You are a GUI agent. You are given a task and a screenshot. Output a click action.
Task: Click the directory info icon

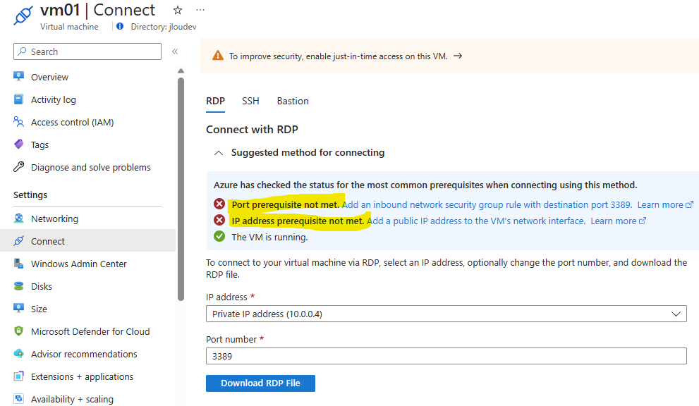[x=120, y=26]
